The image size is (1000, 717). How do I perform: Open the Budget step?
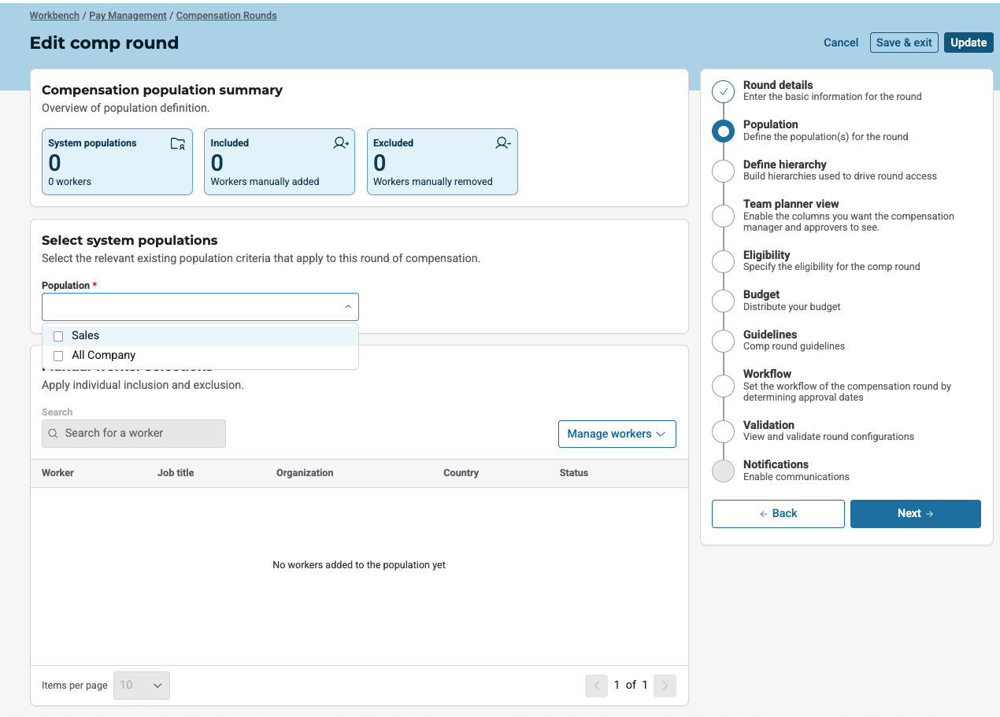(761, 294)
